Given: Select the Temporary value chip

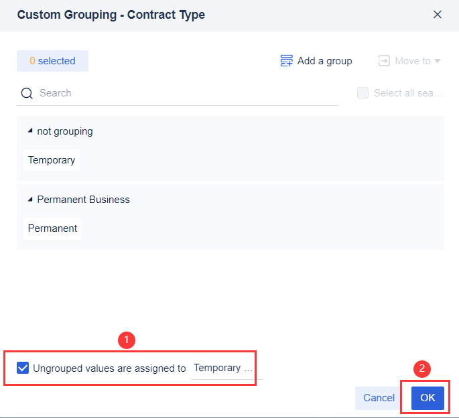Looking at the screenshot, I should (x=52, y=160).
